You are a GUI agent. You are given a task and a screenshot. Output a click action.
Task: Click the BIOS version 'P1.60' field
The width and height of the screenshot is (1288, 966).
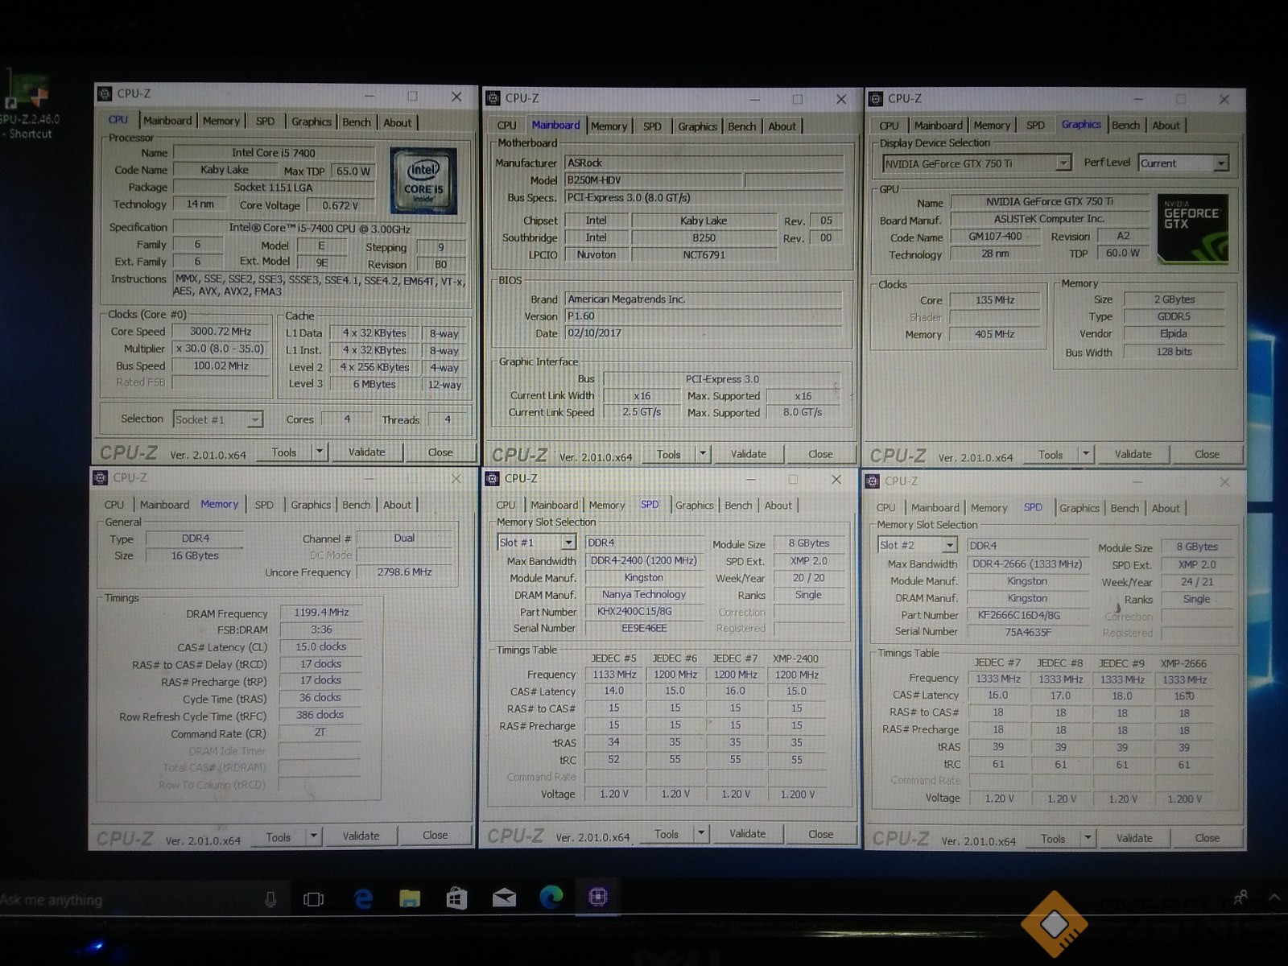coord(704,316)
